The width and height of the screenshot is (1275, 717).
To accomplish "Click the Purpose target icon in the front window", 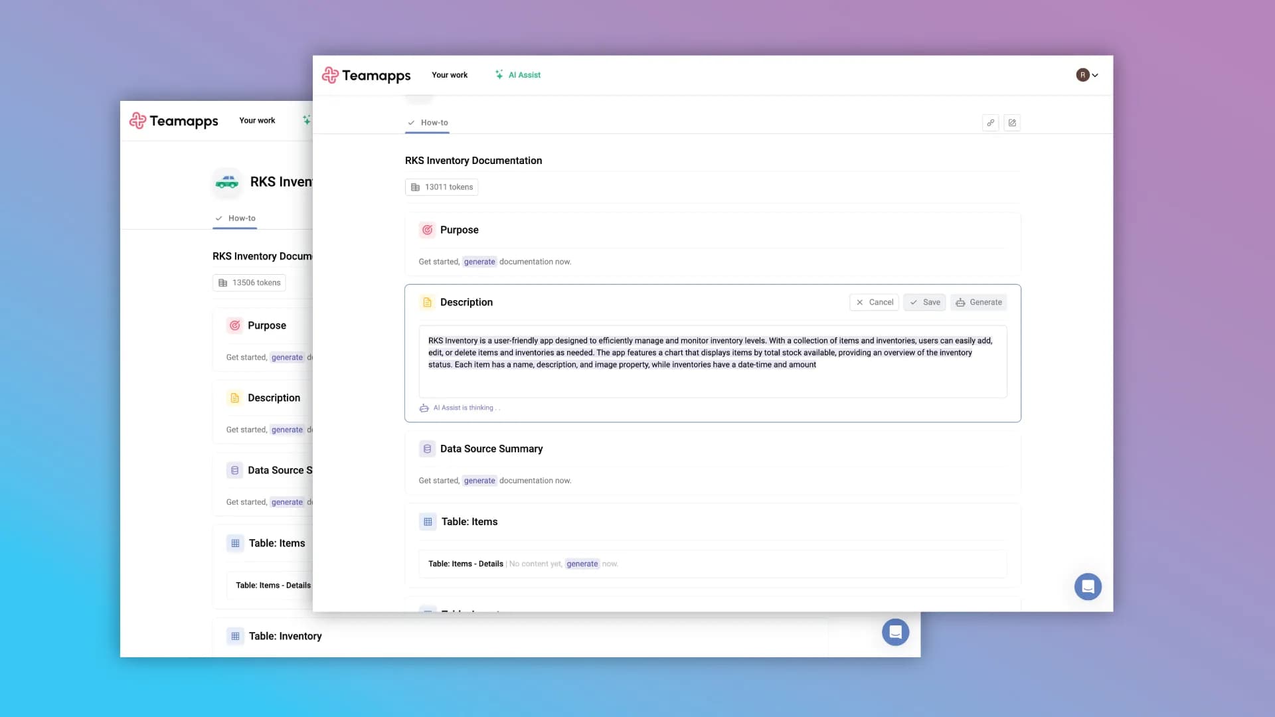I will pyautogui.click(x=428, y=230).
